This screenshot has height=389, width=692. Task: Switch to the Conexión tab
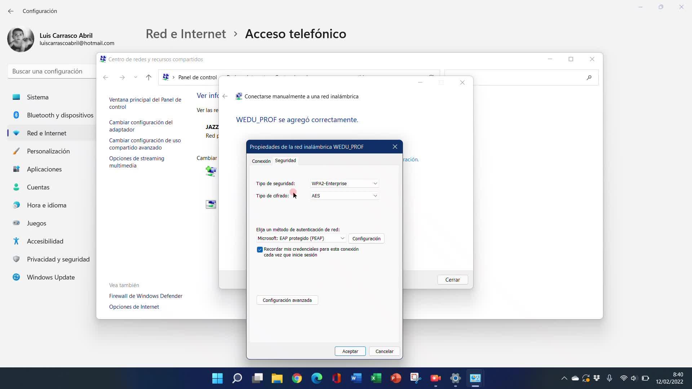[261, 161]
